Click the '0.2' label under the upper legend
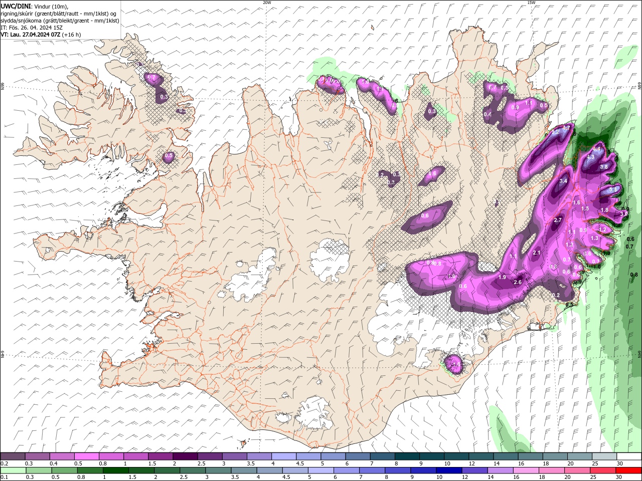Image resolution: width=642 pixels, height=481 pixels. click(4, 463)
